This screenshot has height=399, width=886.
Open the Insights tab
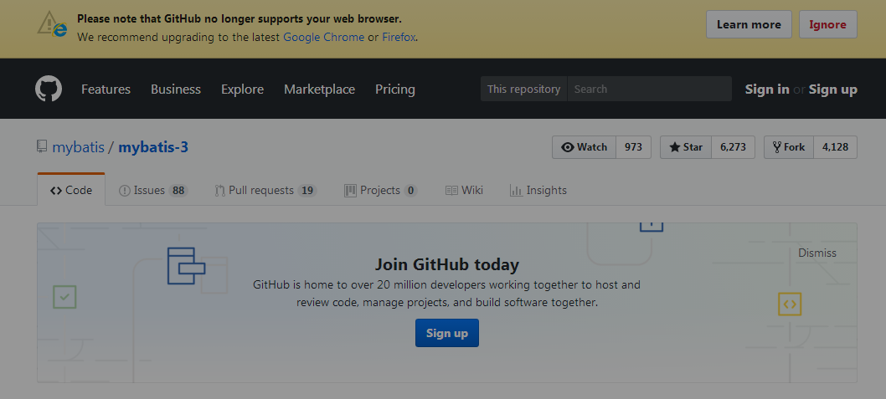coord(538,191)
